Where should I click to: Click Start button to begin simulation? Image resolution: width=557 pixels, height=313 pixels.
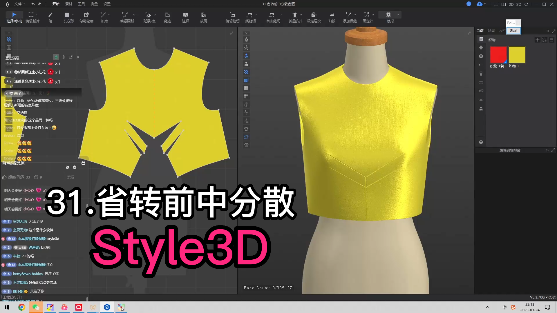click(514, 30)
